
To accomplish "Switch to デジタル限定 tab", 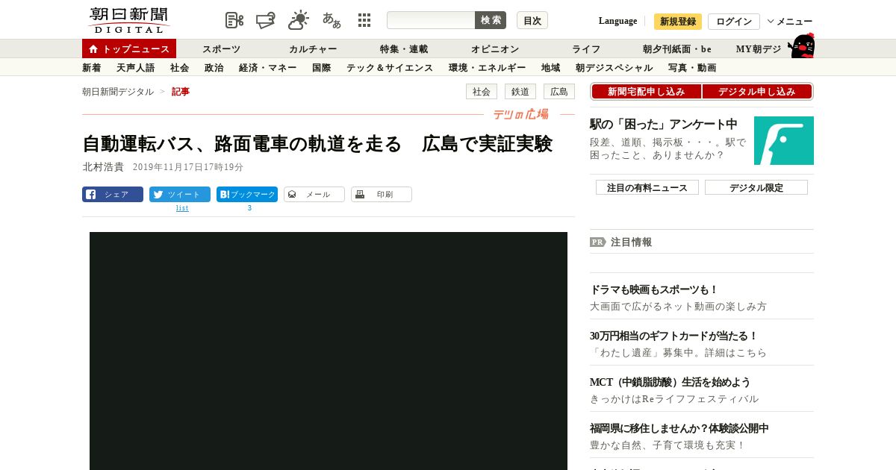I will (x=756, y=187).
